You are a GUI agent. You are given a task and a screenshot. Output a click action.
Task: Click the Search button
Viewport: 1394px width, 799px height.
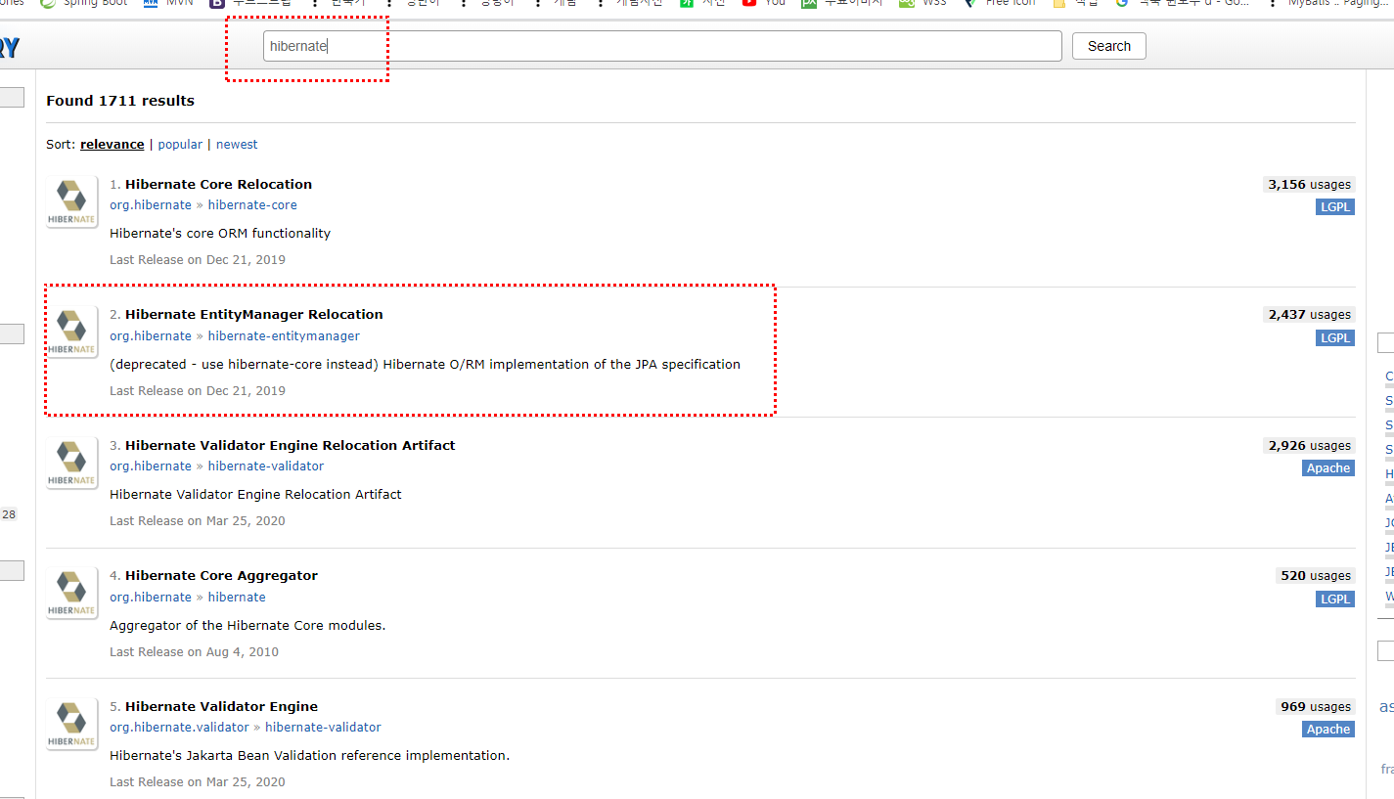pyautogui.click(x=1108, y=46)
